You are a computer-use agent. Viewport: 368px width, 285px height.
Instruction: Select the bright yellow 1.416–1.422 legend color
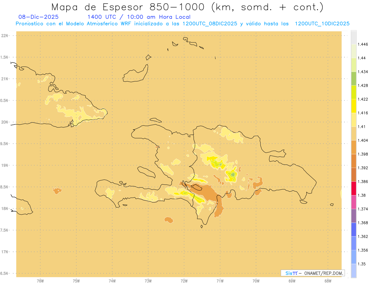pyautogui.click(x=354, y=106)
